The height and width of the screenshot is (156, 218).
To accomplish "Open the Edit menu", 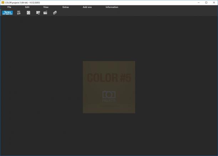I will [27, 7].
